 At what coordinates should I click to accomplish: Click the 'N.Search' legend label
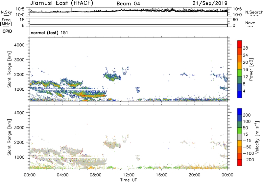point(254,12)
